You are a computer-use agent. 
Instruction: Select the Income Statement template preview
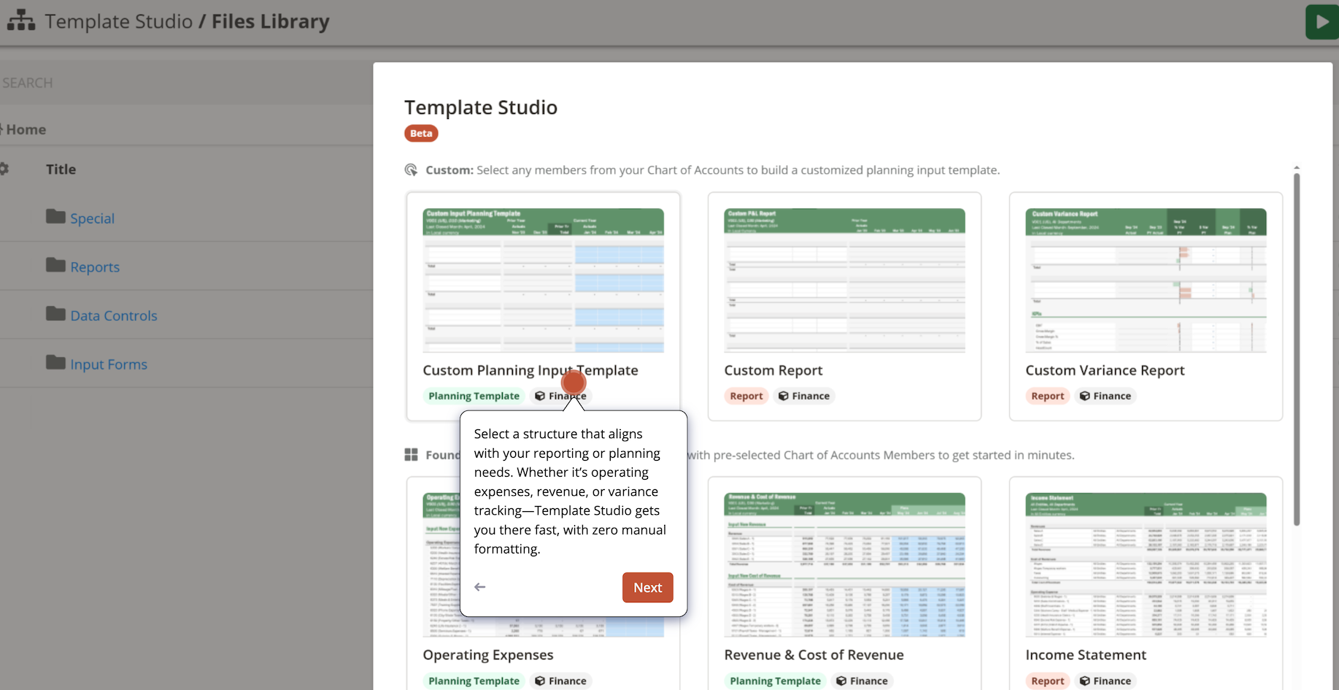(1146, 564)
